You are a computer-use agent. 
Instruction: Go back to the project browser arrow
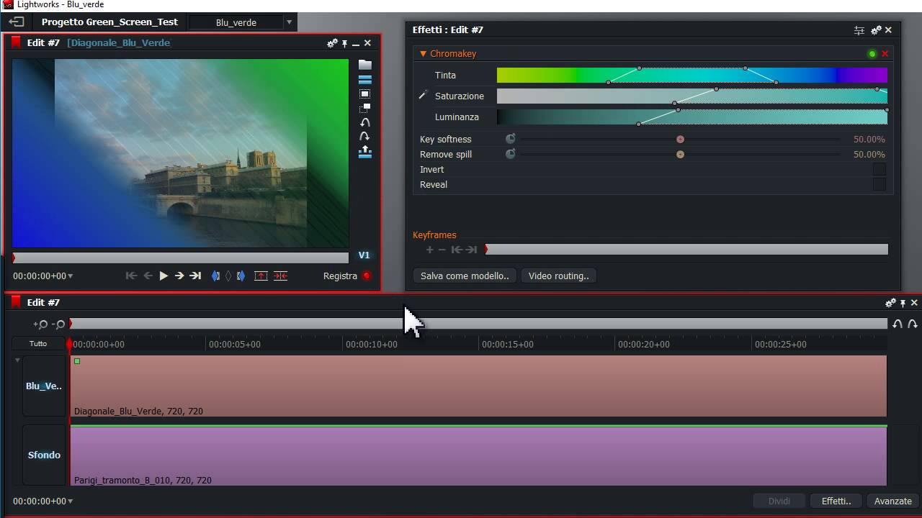[16, 22]
